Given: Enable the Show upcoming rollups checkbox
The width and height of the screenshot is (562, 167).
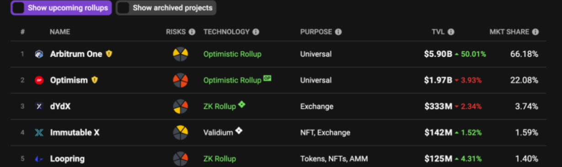Looking at the screenshot, I should (19, 8).
